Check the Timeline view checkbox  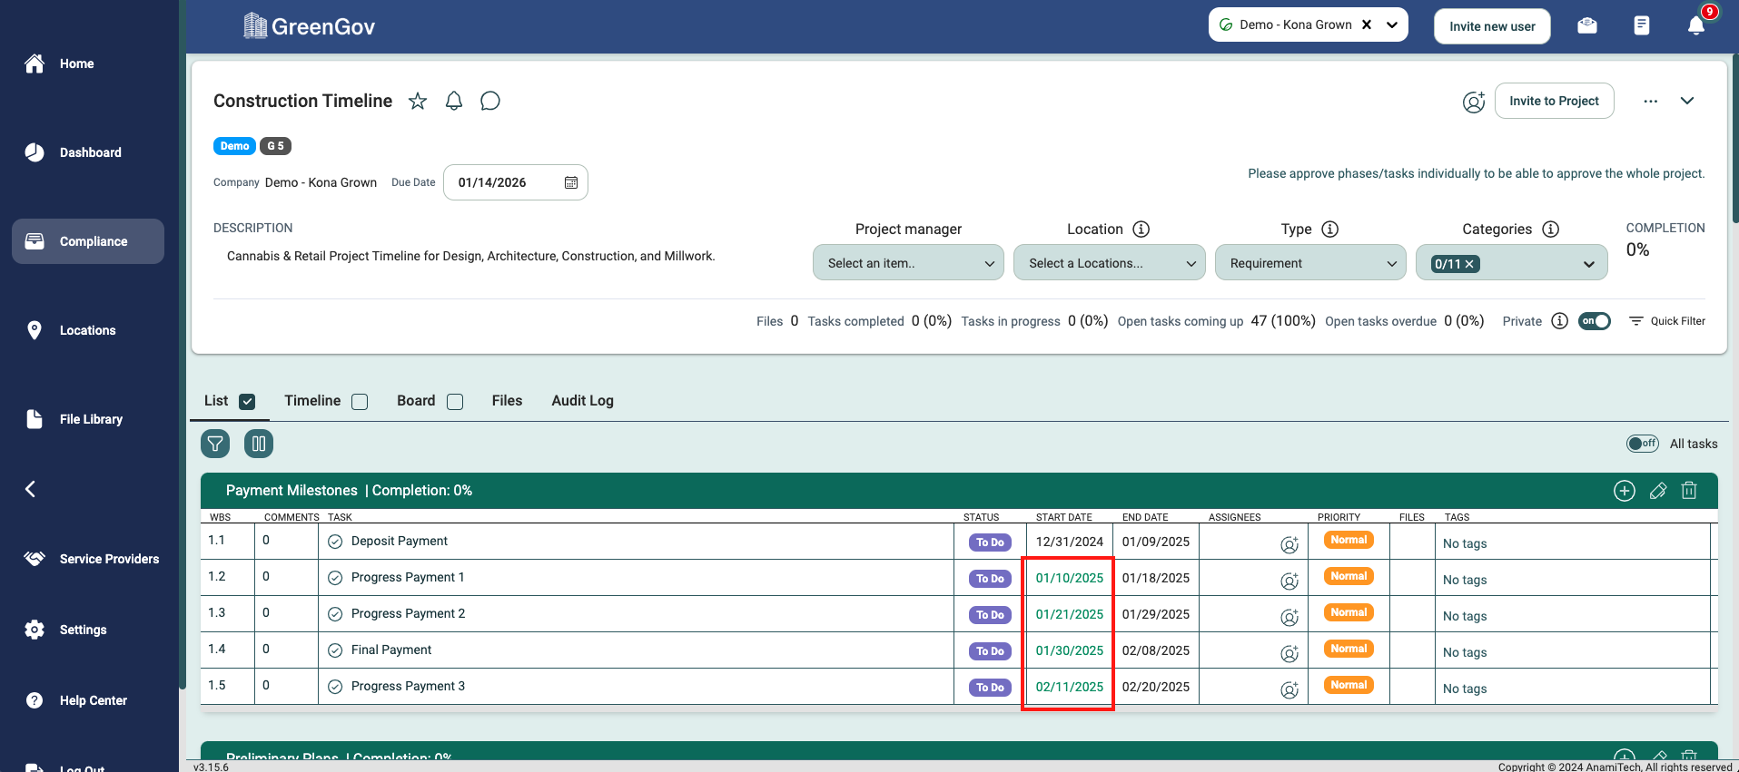(x=360, y=402)
